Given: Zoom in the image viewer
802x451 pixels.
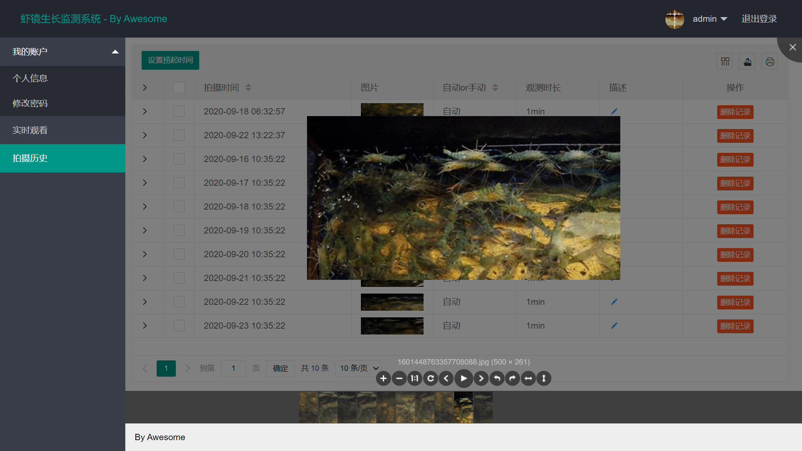Looking at the screenshot, I should click(383, 378).
